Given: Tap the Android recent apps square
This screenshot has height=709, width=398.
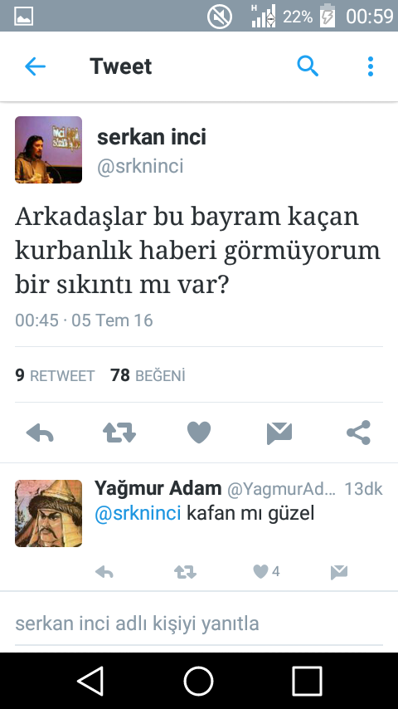Looking at the screenshot, I should 307,681.
